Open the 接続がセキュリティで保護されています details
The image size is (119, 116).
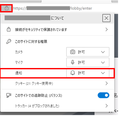coord(57,30)
